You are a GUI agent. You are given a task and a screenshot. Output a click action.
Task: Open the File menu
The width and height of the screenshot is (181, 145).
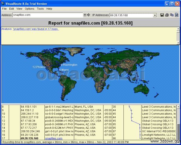(4, 9)
